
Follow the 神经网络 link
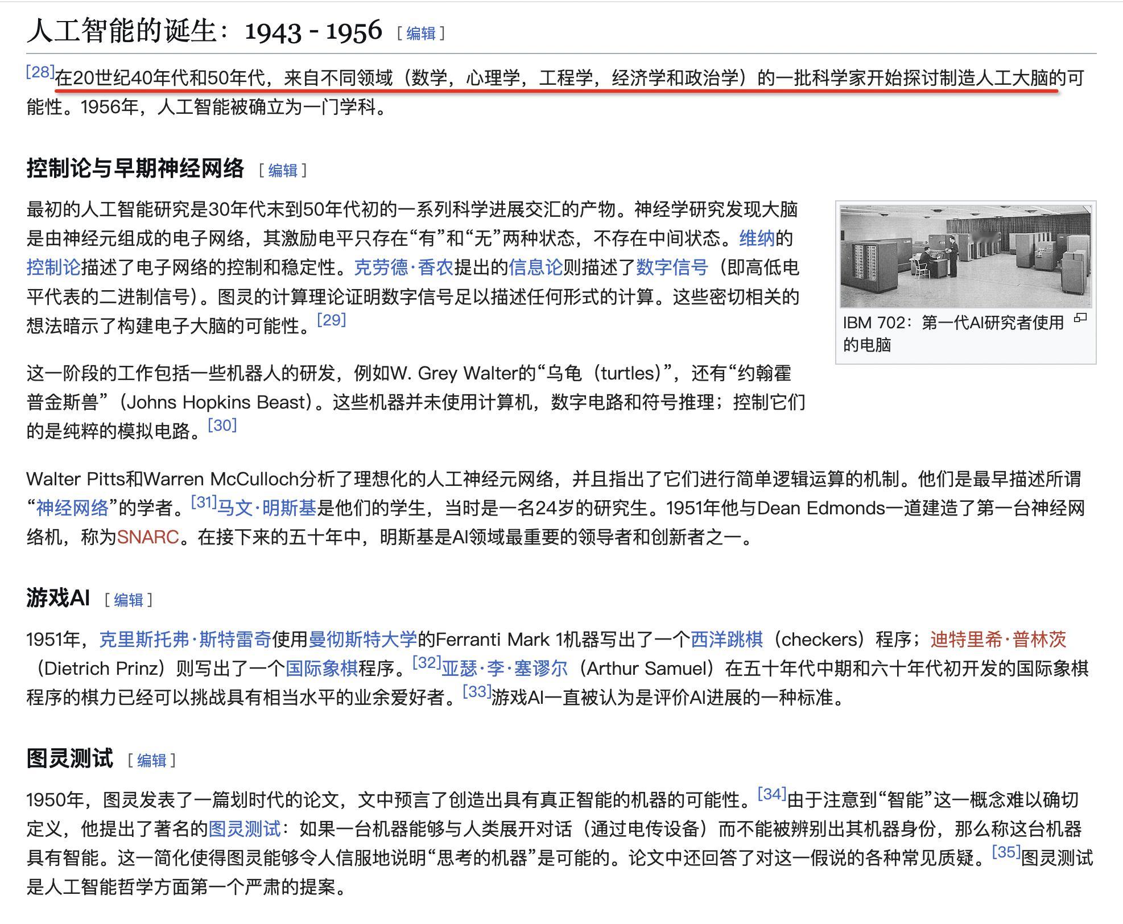pyautogui.click(x=72, y=508)
